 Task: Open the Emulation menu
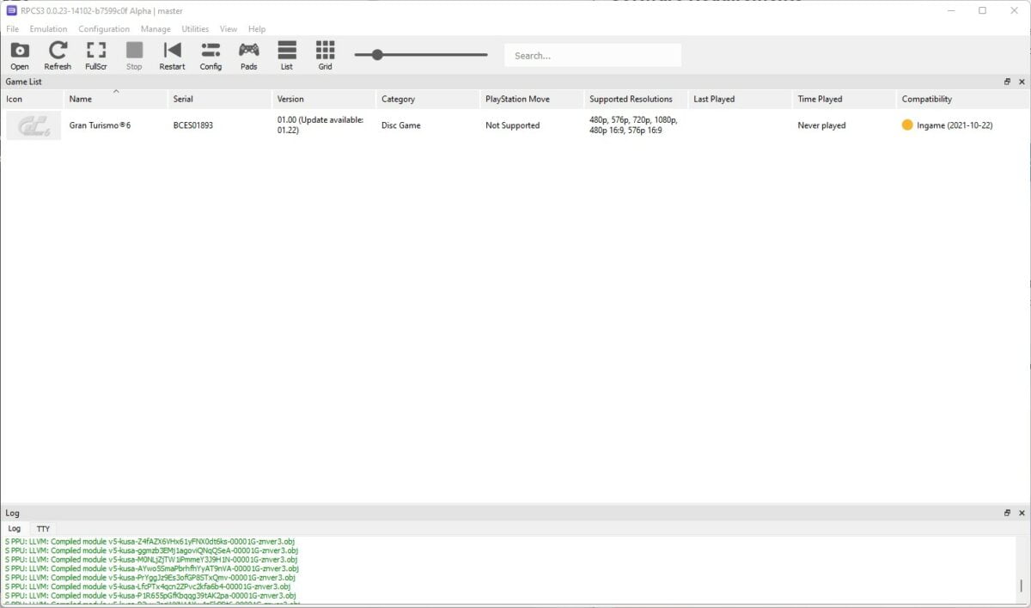click(48, 28)
